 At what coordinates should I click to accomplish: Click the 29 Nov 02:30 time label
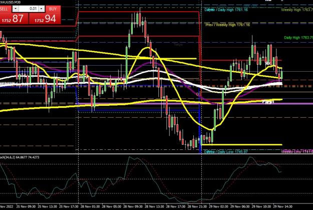[x=218, y=206]
